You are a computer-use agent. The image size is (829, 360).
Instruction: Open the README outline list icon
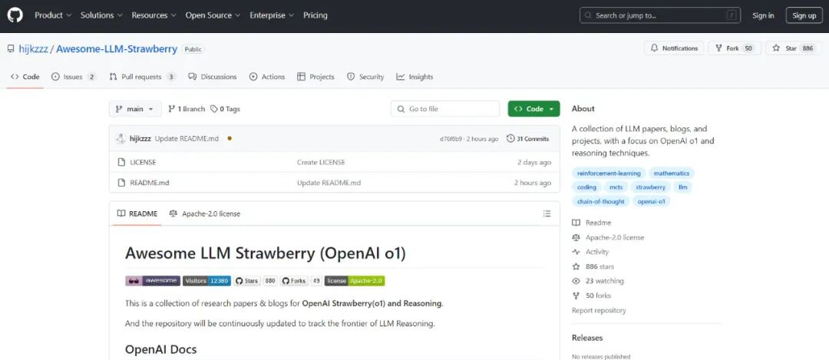[547, 213]
